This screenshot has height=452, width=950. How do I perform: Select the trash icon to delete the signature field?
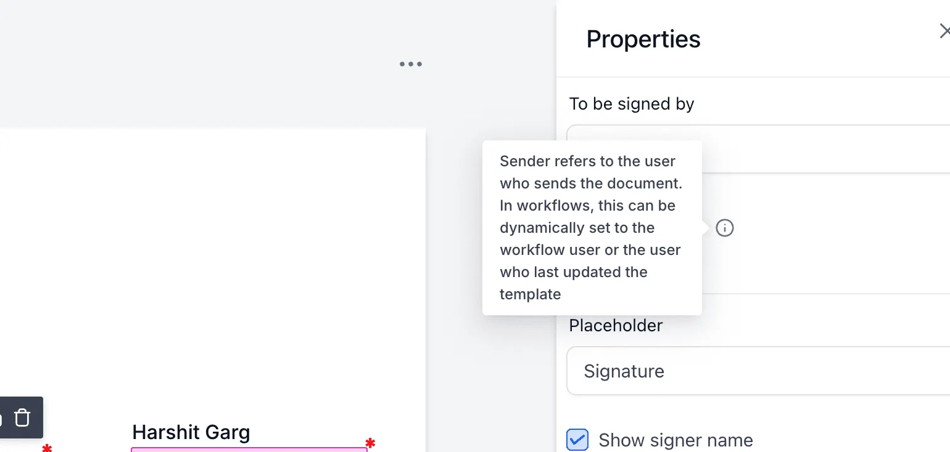tap(22, 418)
